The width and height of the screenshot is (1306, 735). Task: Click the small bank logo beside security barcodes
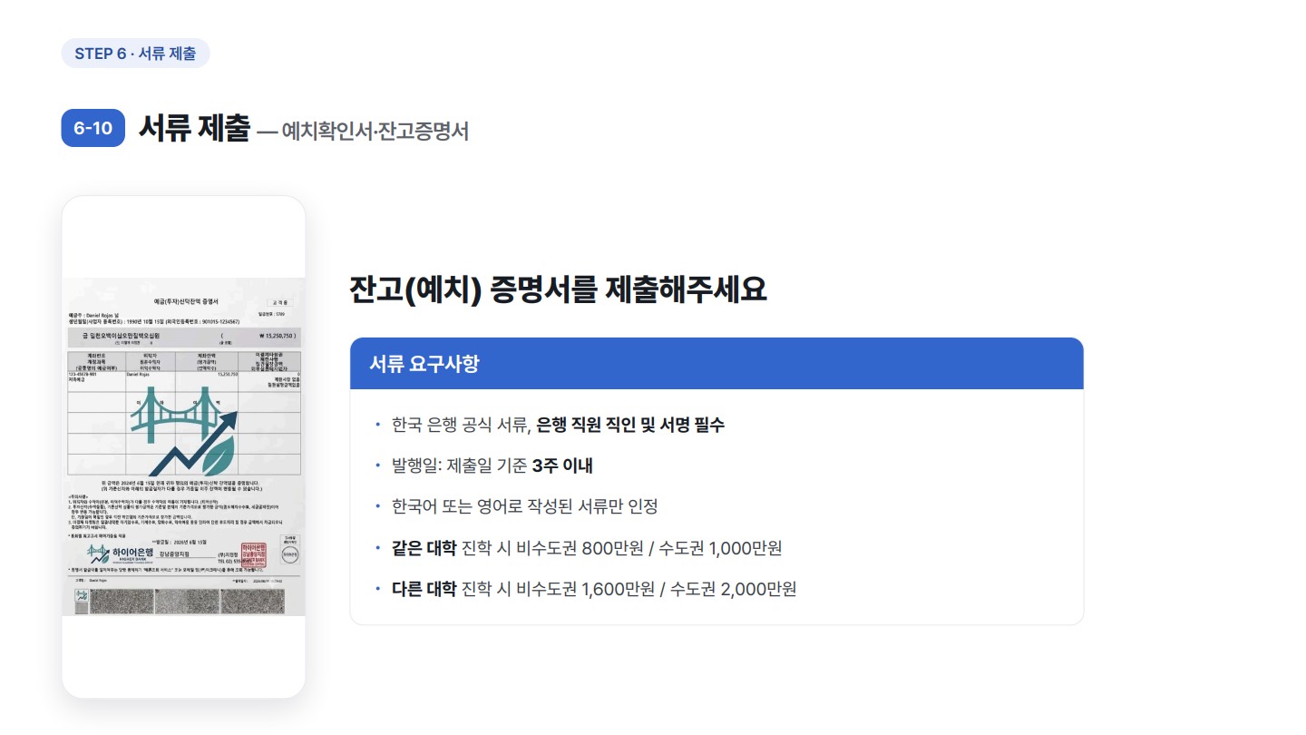pyautogui.click(x=82, y=595)
